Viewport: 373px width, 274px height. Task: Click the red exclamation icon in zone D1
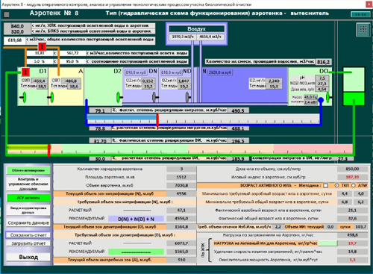point(25,72)
